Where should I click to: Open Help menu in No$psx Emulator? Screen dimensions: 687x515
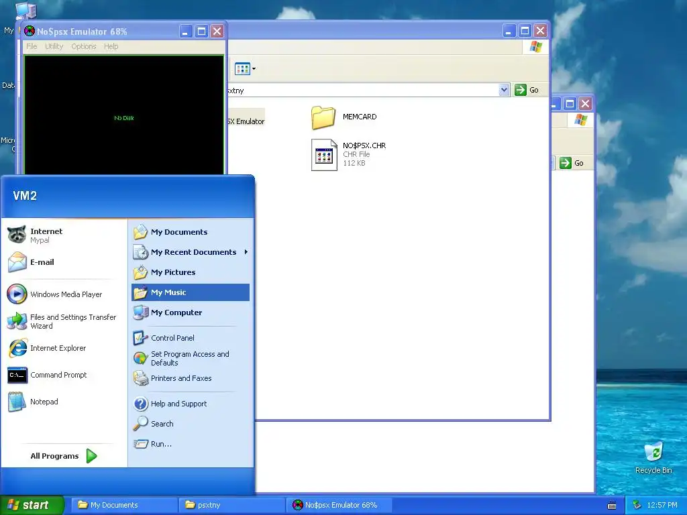pos(111,46)
